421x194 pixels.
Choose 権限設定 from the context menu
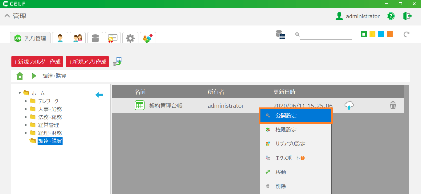[286, 130]
